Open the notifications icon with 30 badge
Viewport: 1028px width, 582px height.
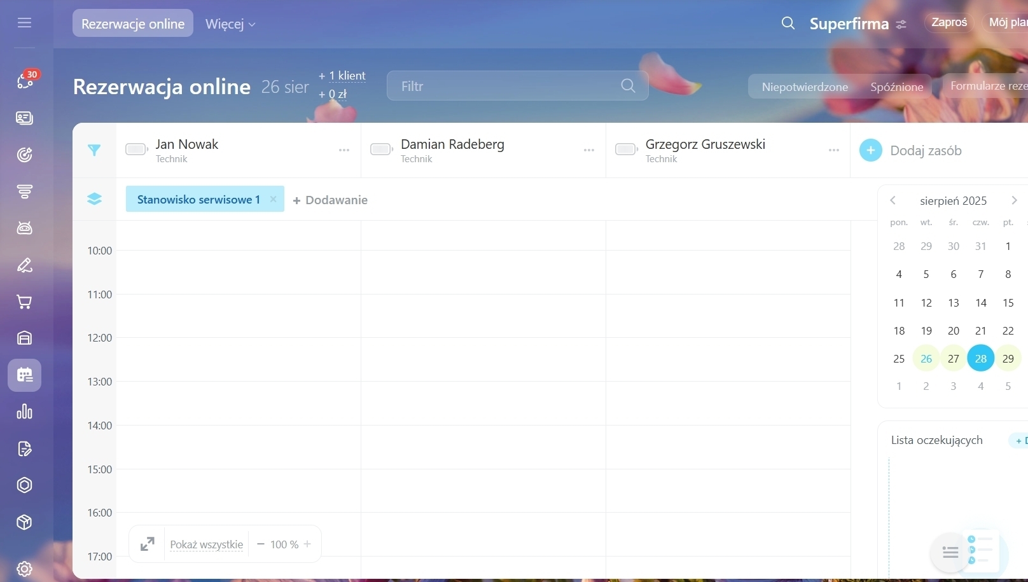(25, 81)
